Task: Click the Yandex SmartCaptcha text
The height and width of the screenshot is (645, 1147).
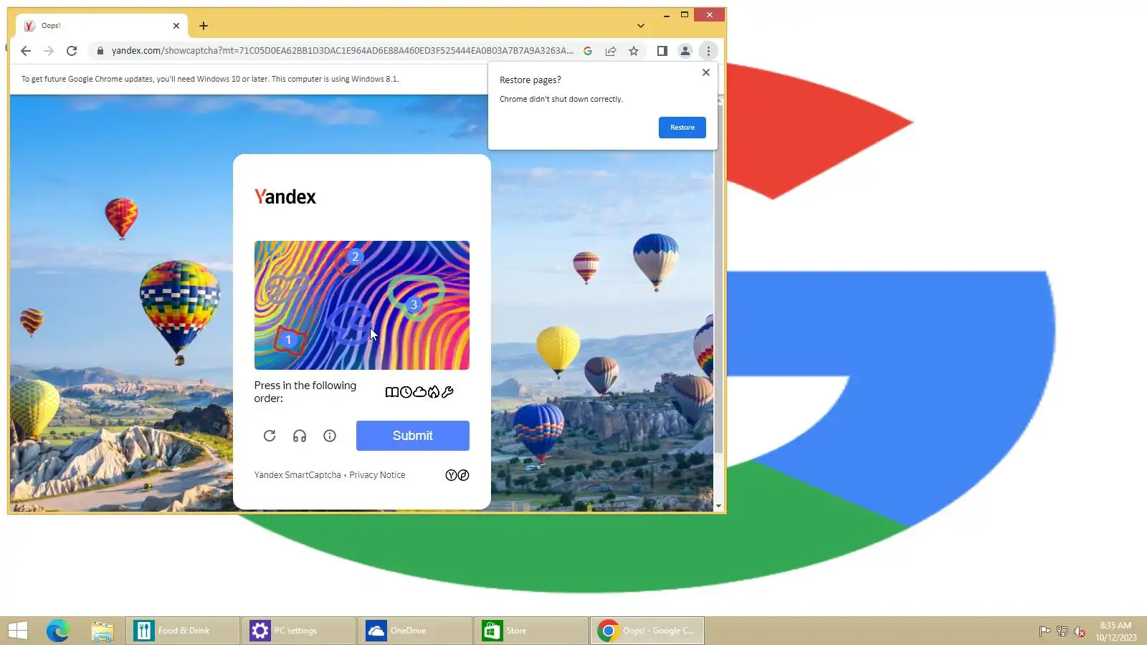Action: (298, 475)
